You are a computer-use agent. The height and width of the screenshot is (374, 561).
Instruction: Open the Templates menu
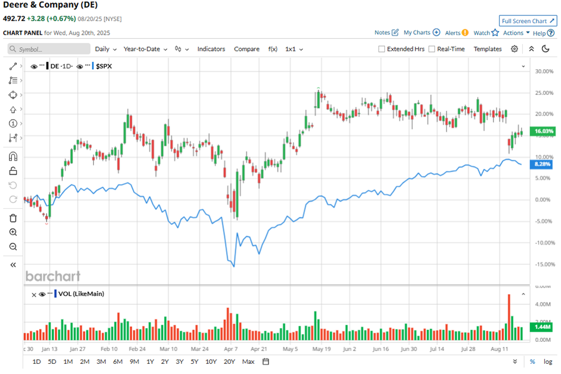pyautogui.click(x=488, y=49)
